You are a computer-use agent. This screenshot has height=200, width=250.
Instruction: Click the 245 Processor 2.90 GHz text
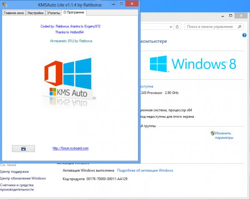click(160, 93)
